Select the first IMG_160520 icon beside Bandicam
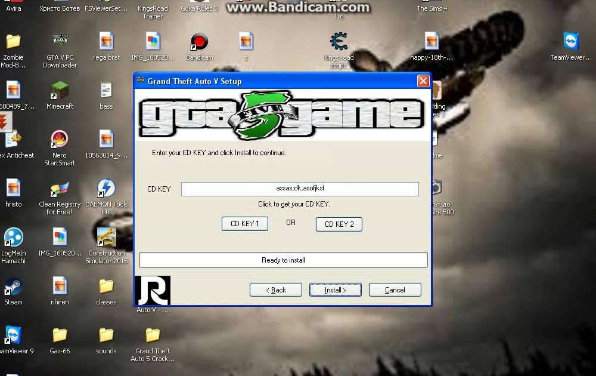The height and width of the screenshot is (376, 596). tap(153, 41)
